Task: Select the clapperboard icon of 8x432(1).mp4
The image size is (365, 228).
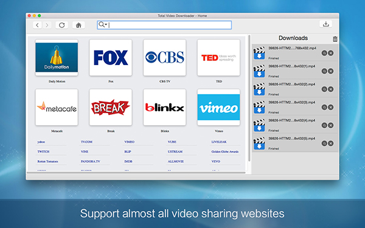Action: tap(259, 71)
